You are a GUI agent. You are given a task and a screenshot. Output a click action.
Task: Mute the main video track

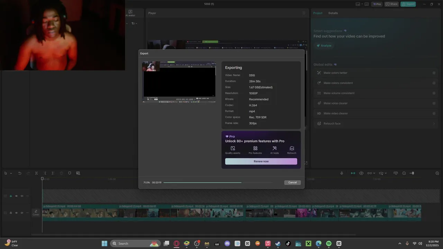[x=22, y=213]
